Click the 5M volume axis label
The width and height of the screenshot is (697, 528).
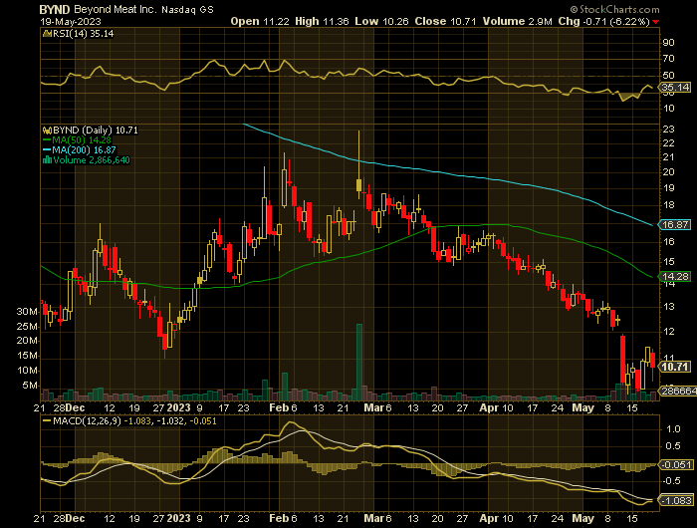coord(30,386)
